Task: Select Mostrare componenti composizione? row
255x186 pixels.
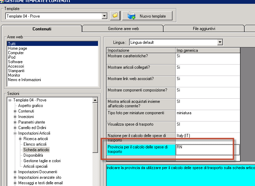Action: click(141, 93)
